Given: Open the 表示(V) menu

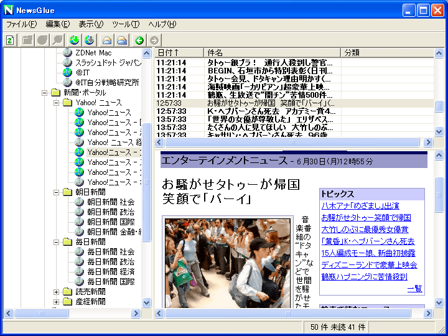Looking at the screenshot, I should coord(91,24).
